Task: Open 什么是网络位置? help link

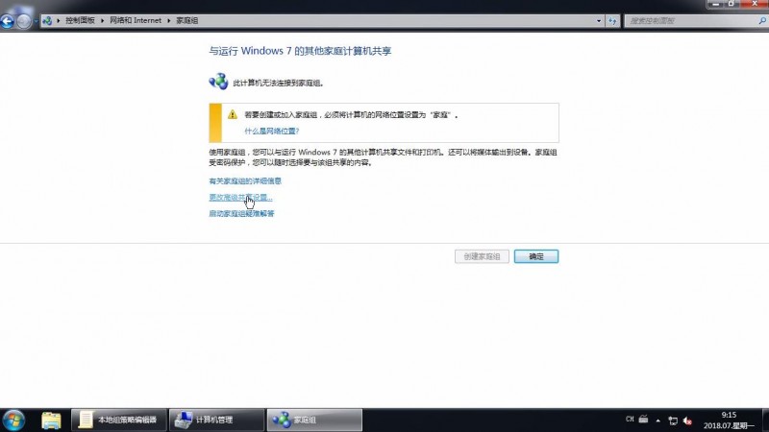Action: [272, 131]
